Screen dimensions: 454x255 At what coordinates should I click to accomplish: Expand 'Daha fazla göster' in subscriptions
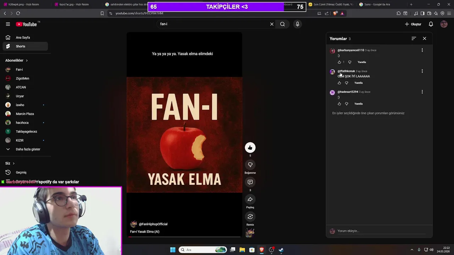(25, 149)
